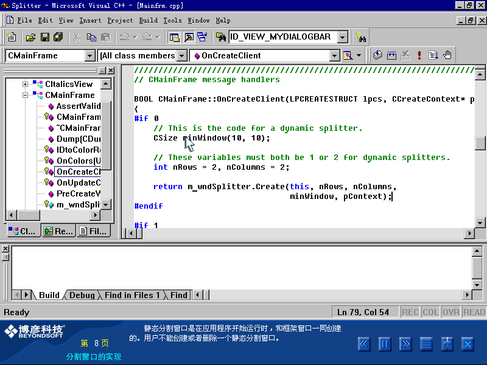Click the Compile icon in build toolbar

(377, 55)
